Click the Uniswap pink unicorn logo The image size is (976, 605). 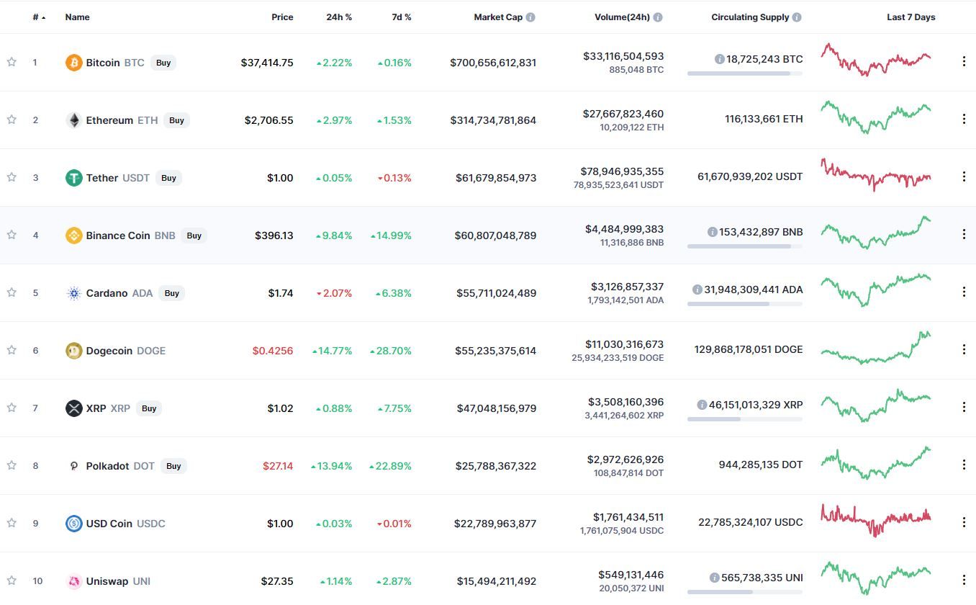tap(74, 581)
